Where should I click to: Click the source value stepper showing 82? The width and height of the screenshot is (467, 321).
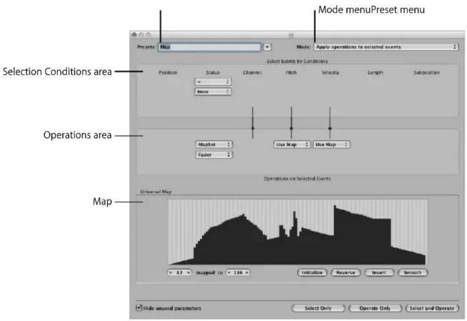point(179,273)
